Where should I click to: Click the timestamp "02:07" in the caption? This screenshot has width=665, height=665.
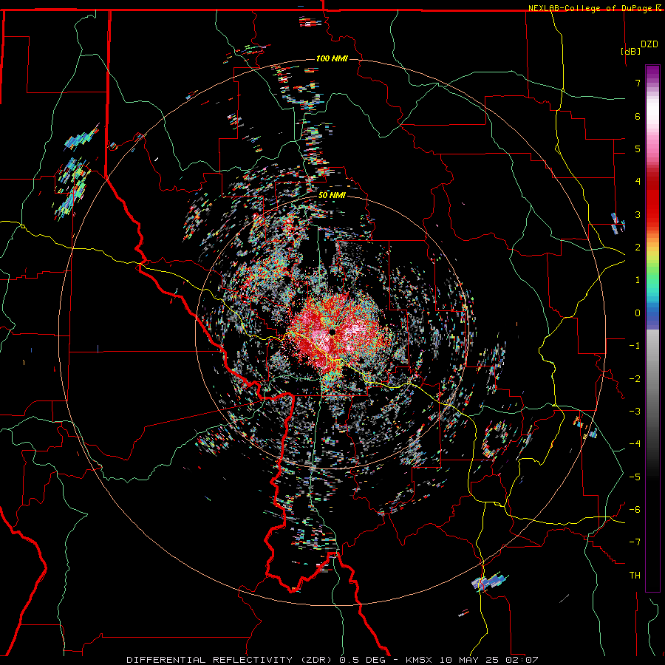coord(522,660)
